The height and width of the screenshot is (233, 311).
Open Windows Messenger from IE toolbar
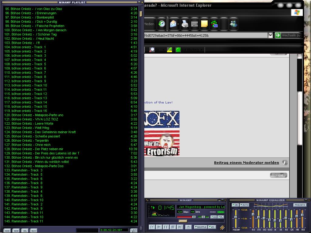[x=234, y=24]
